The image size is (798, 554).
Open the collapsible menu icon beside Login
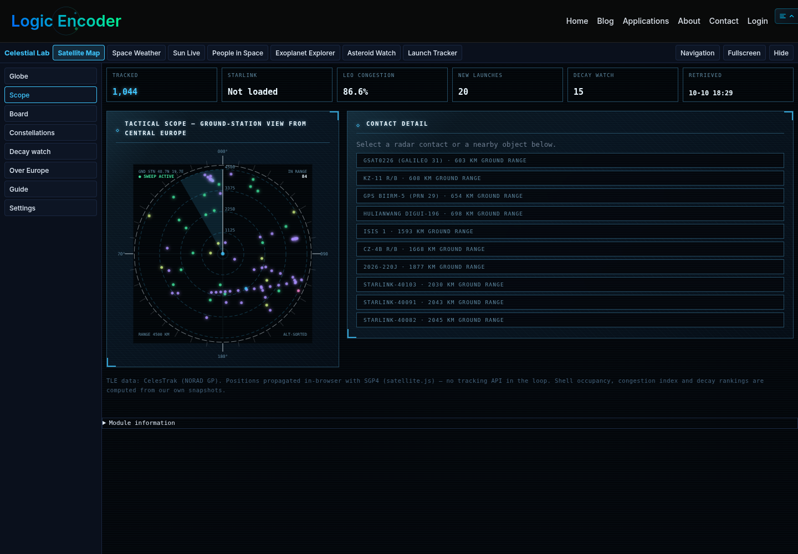[786, 16]
